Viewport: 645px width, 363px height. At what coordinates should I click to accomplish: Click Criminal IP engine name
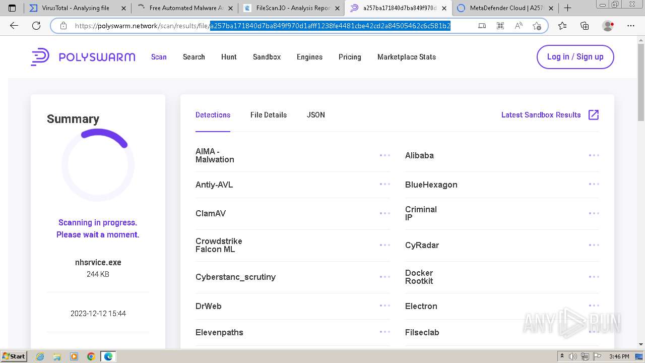[421, 213]
